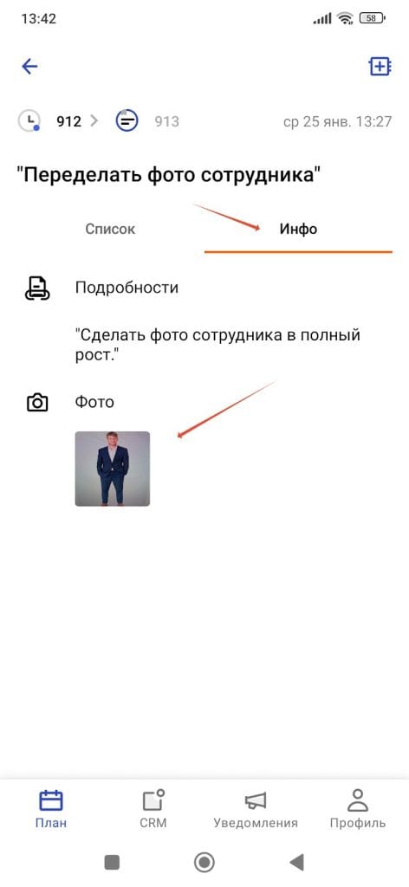Open the План calendar tab
Image resolution: width=409 pixels, height=887 pixels.
[51, 810]
